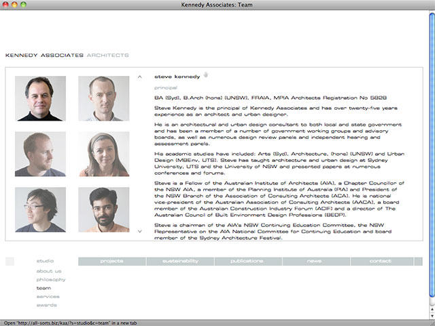Select the dark-bearded man in orange shirt photo
The image size is (435, 326).
[104, 210]
